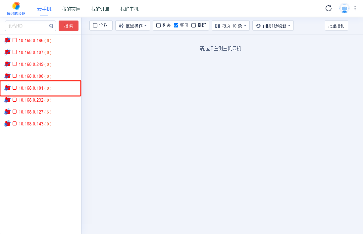Click host icon beside 10.168.0.127
This screenshot has height=234, width=363.
(7, 112)
